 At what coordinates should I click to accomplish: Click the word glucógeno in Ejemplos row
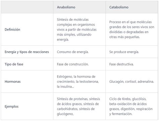65,114
